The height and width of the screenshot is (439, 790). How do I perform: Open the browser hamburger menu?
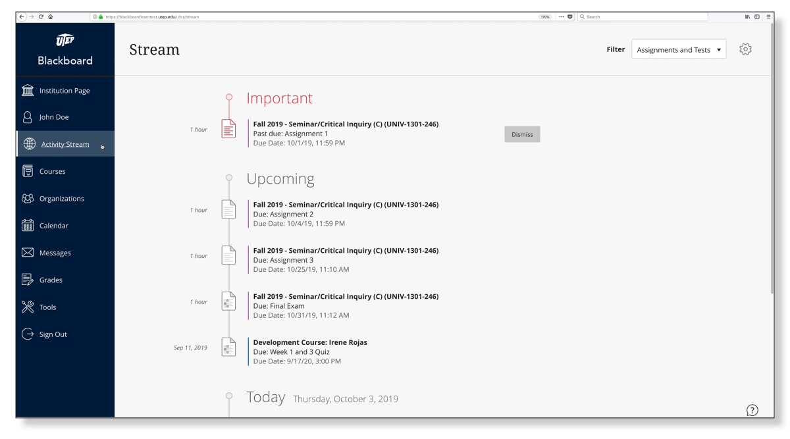pos(768,16)
